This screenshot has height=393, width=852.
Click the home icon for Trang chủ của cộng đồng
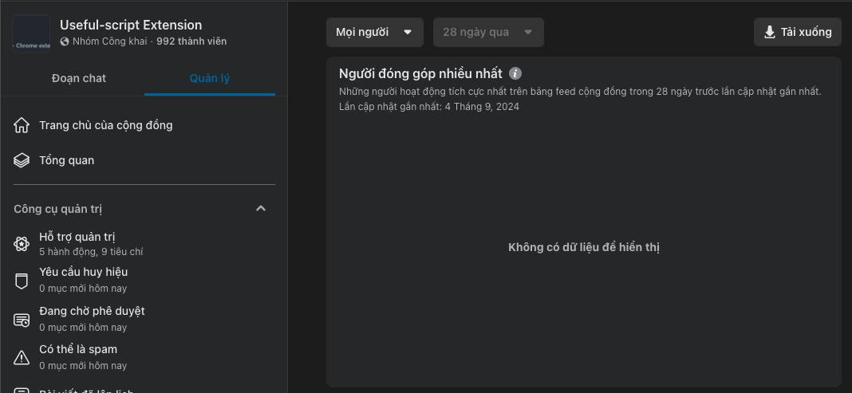click(22, 125)
